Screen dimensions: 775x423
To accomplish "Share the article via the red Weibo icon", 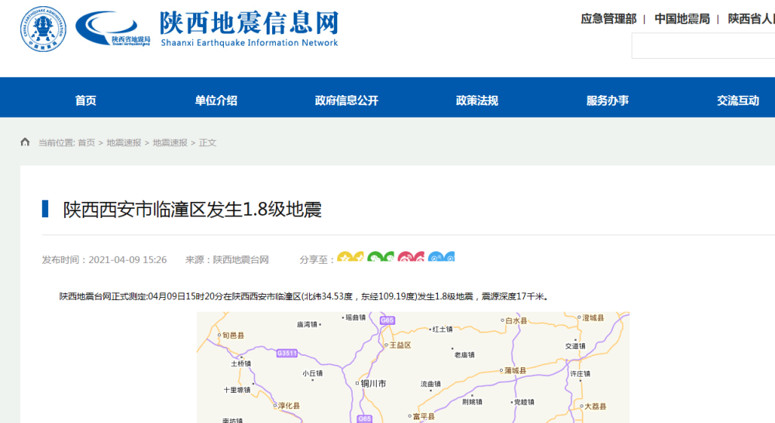I will [411, 257].
